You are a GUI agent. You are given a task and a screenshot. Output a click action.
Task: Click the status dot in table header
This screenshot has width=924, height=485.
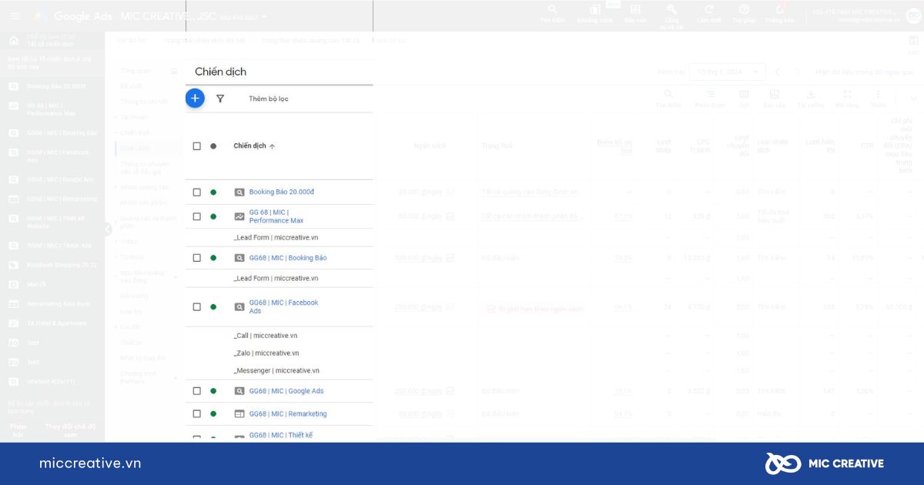coord(213,146)
